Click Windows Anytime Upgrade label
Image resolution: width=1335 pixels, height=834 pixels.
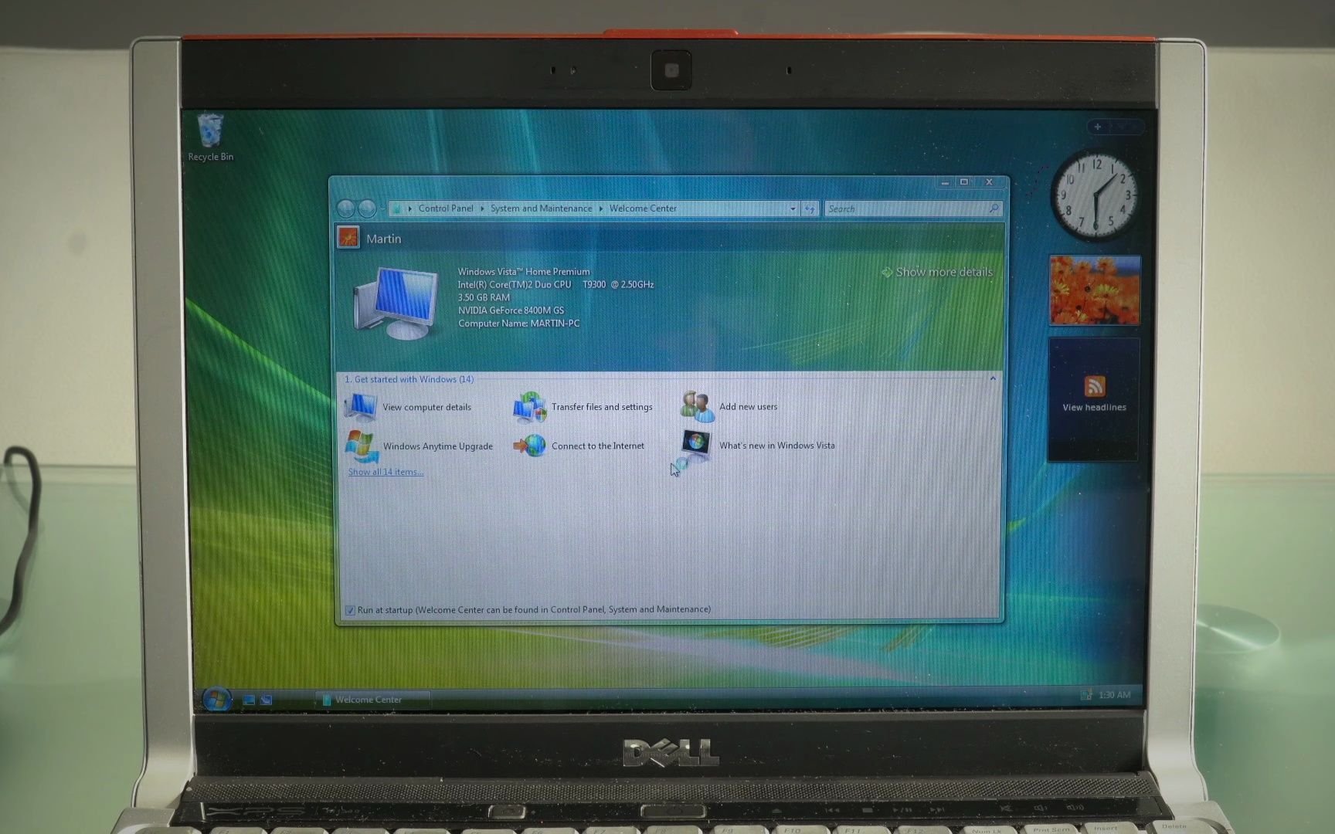437,446
